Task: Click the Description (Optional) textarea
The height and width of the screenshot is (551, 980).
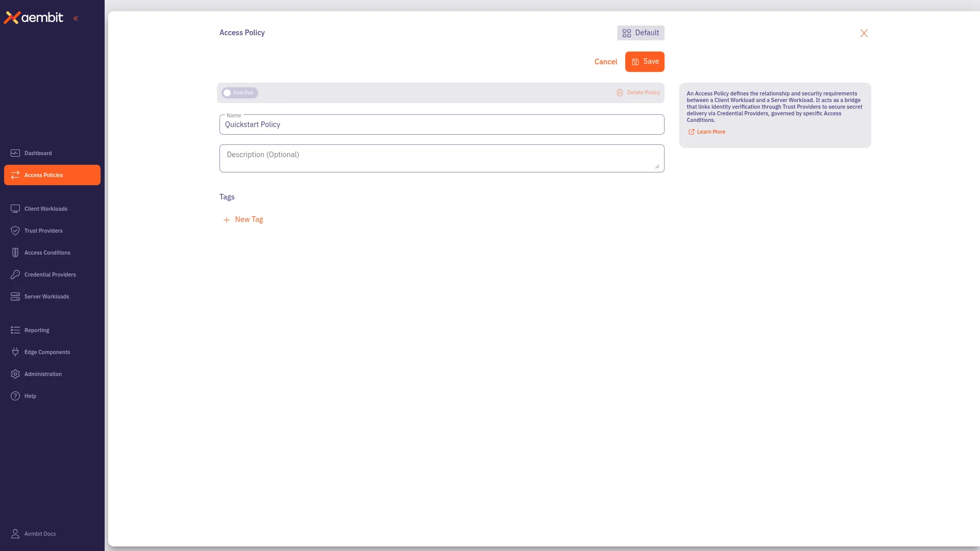Action: (x=442, y=158)
